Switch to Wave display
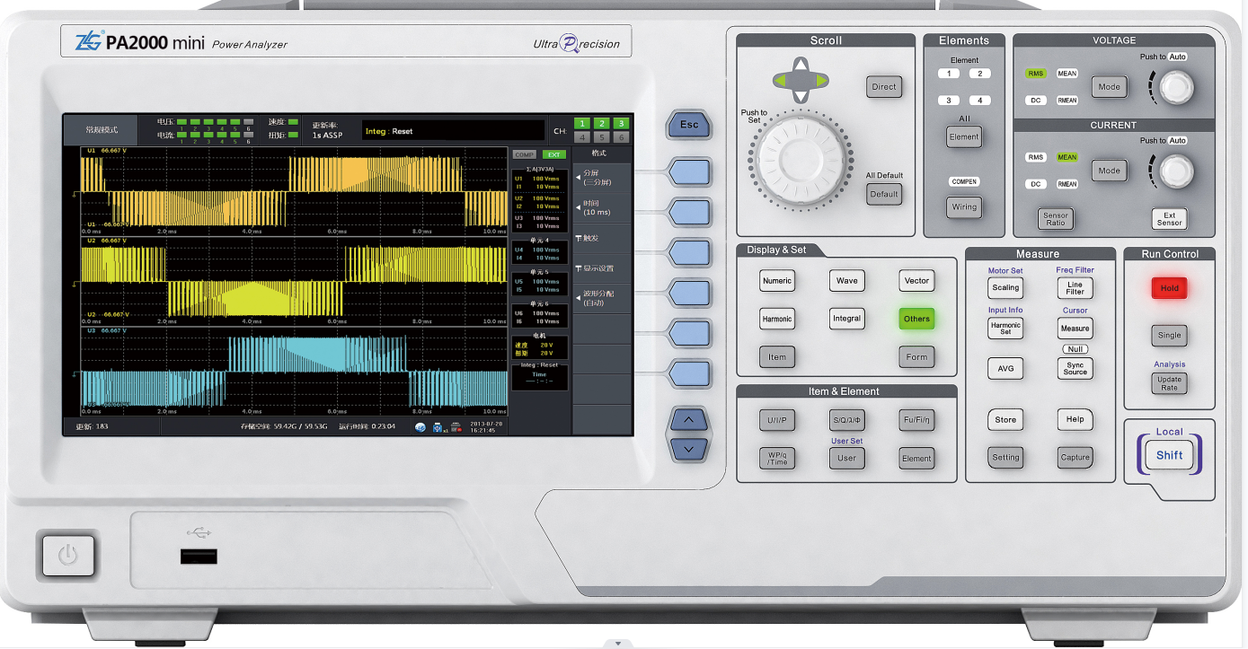 [846, 281]
